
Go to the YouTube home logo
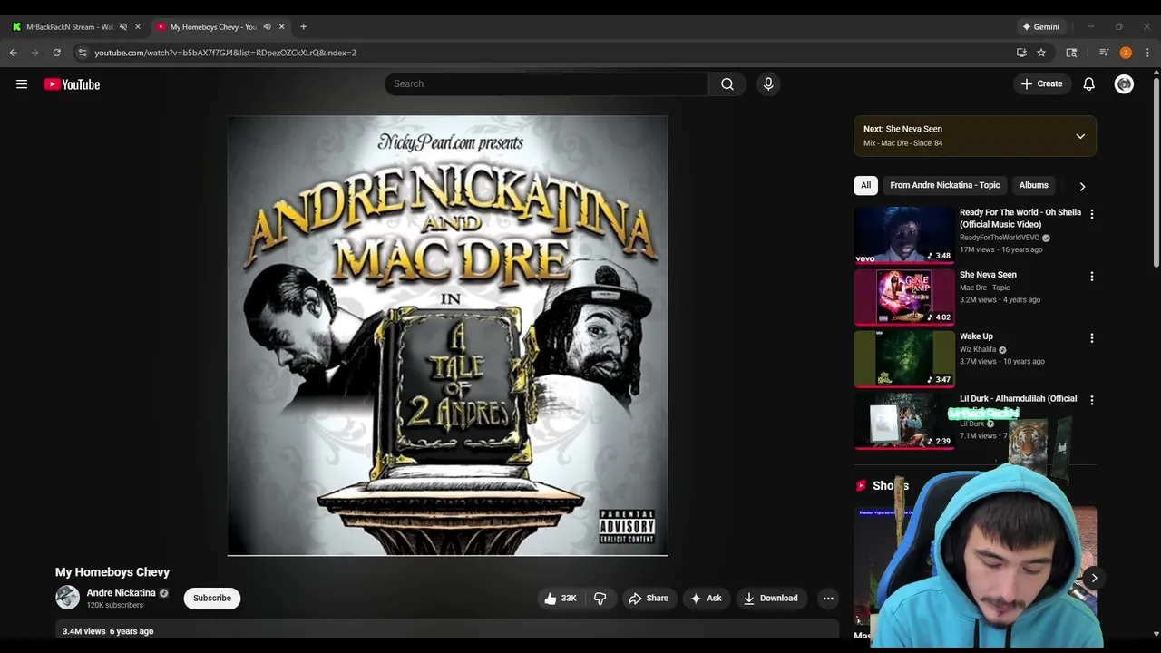[x=72, y=84]
